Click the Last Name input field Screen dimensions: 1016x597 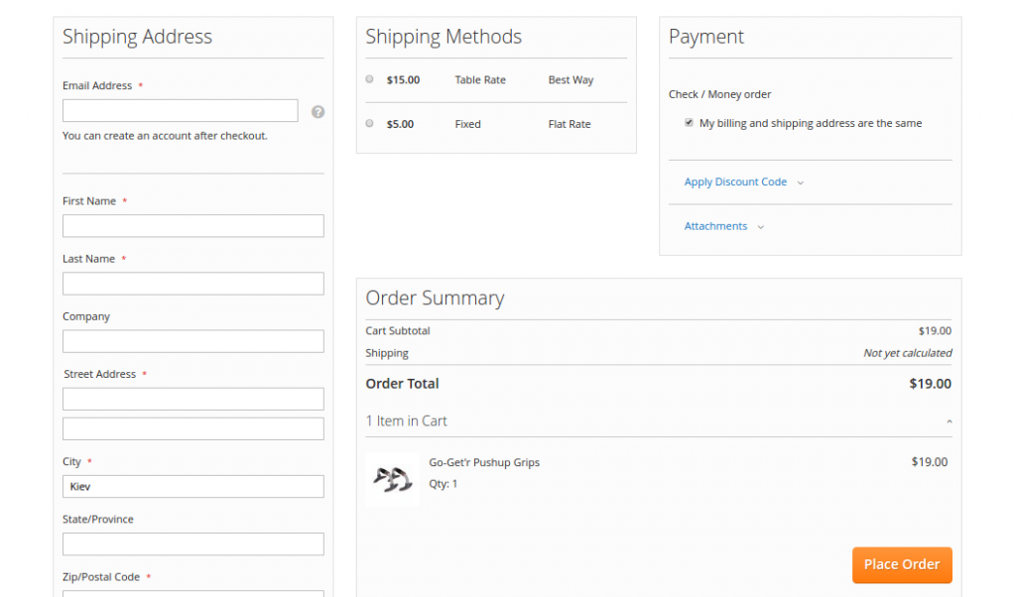click(192, 284)
